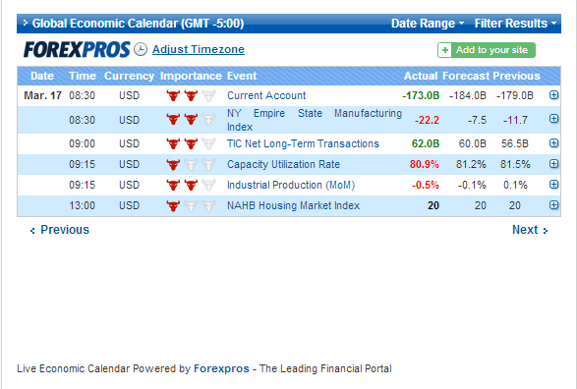The image size is (577, 389).
Task: Expand NY Empire State Manufacturing Index details
Action: [x=553, y=119]
